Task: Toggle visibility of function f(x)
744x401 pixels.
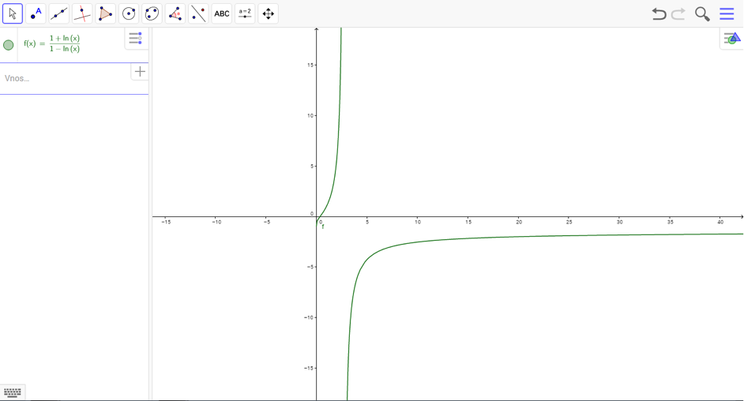Action: 9,45
